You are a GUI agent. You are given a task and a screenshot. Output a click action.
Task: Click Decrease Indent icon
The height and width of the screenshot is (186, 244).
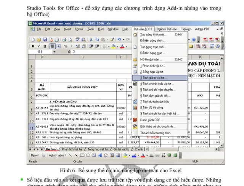91,46
